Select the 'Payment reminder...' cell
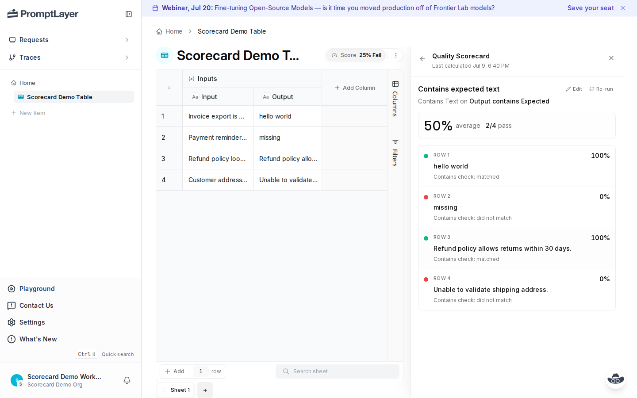Viewport: 637px width, 398px height. click(x=218, y=138)
